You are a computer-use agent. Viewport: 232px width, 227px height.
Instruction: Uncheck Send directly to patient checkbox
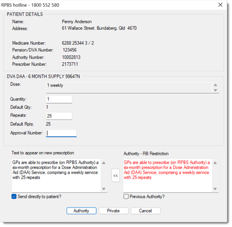pos(14,196)
